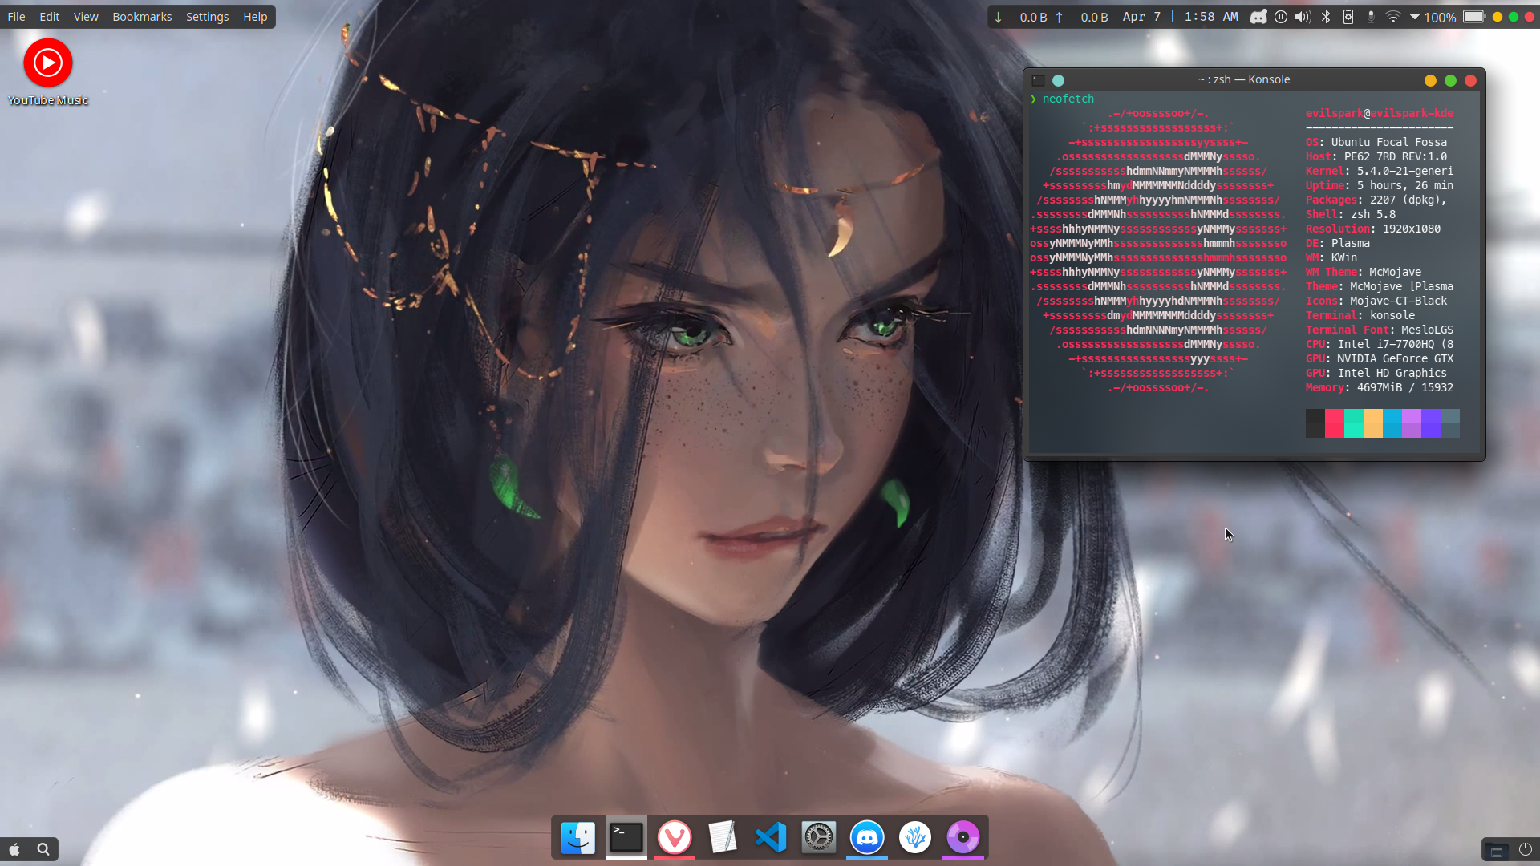Click the pink-red neofetch color block

[x=1334, y=423]
